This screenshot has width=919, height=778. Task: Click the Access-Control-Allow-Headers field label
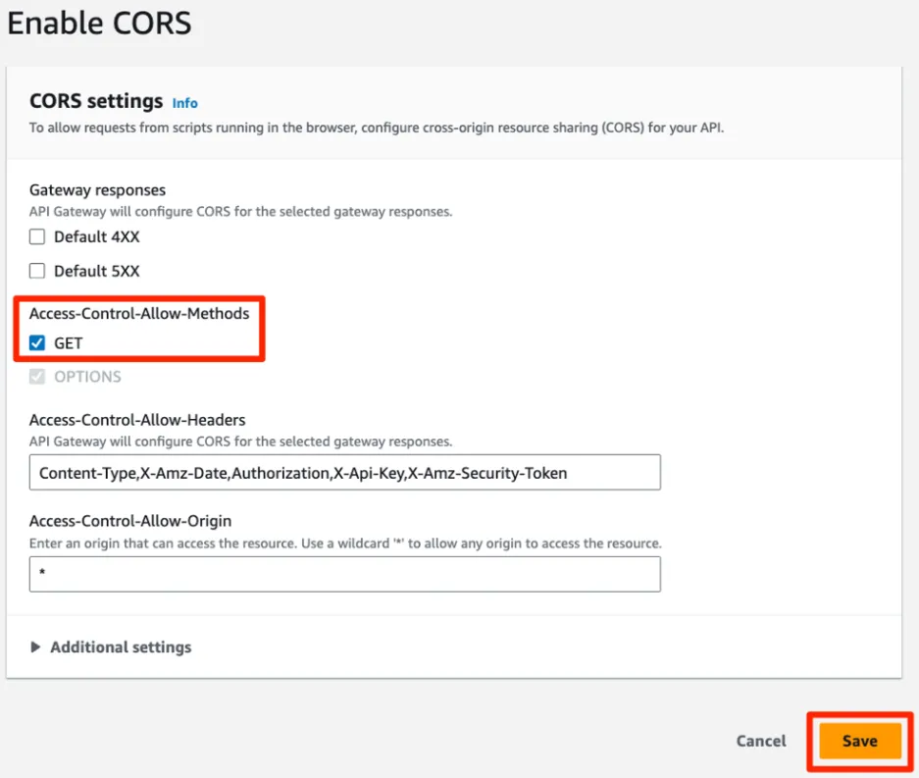pyautogui.click(x=137, y=420)
